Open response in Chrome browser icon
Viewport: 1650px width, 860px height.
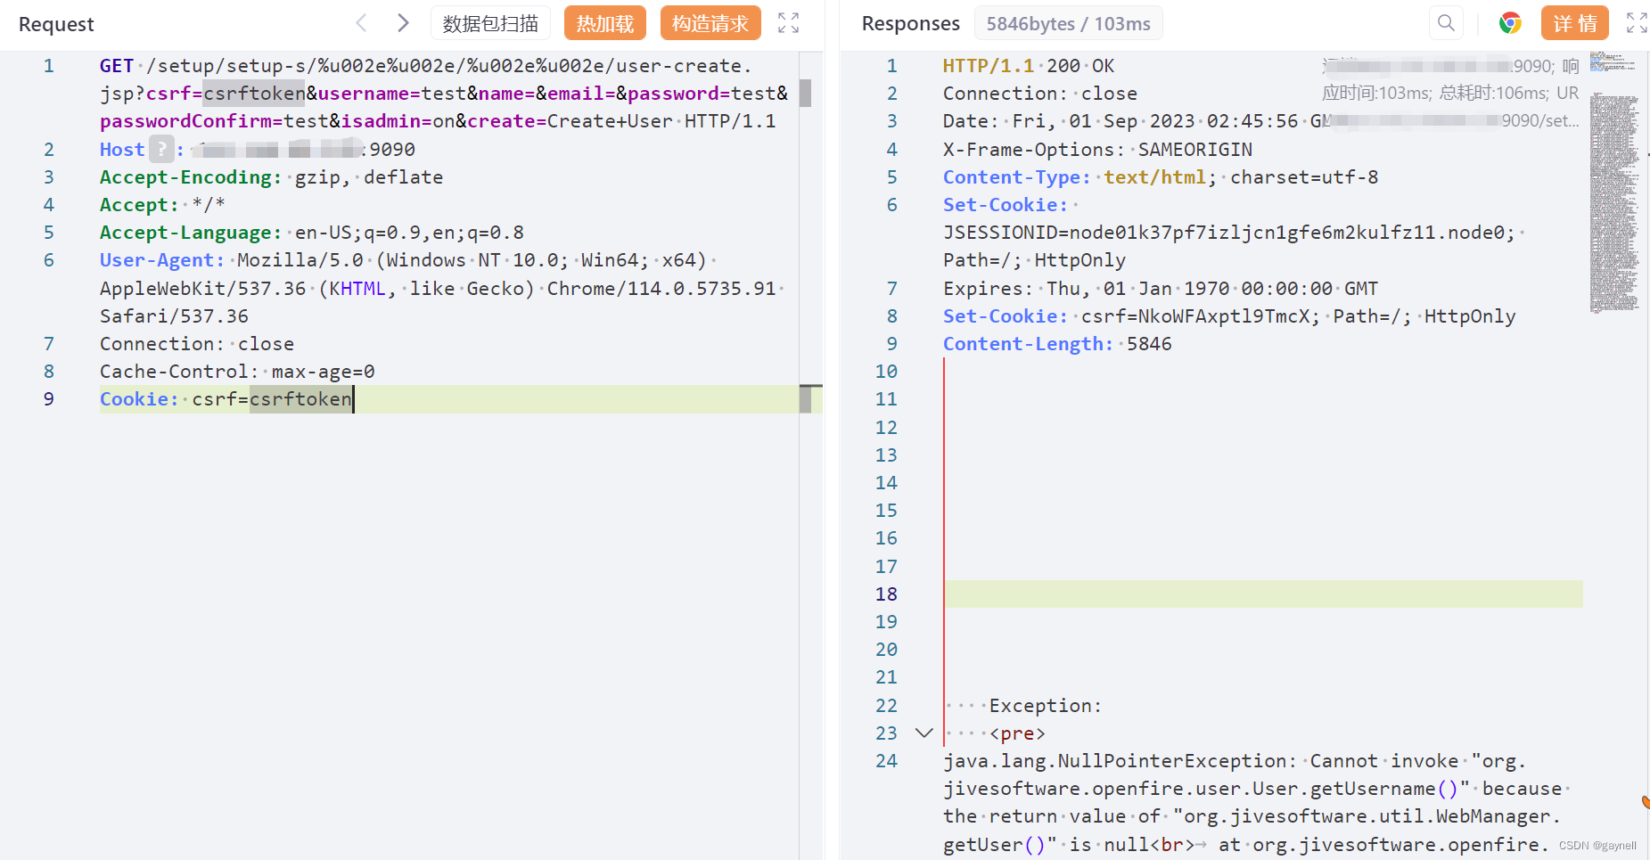click(x=1510, y=23)
